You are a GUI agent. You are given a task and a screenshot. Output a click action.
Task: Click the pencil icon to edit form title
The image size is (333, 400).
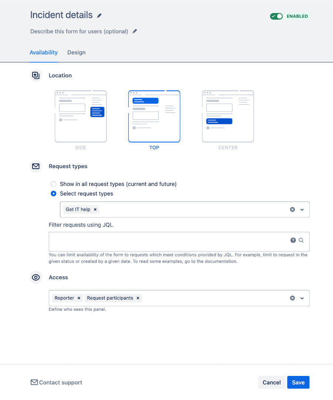pos(99,15)
